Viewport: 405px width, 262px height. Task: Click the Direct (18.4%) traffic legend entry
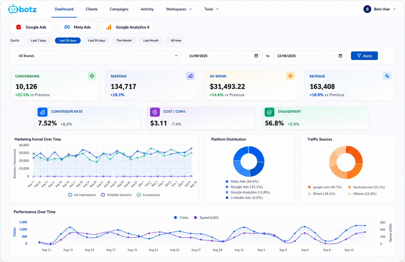(x=322, y=194)
